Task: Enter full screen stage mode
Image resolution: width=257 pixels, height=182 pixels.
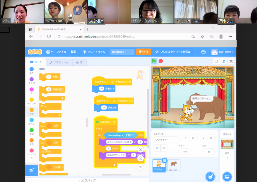Action: (x=231, y=61)
